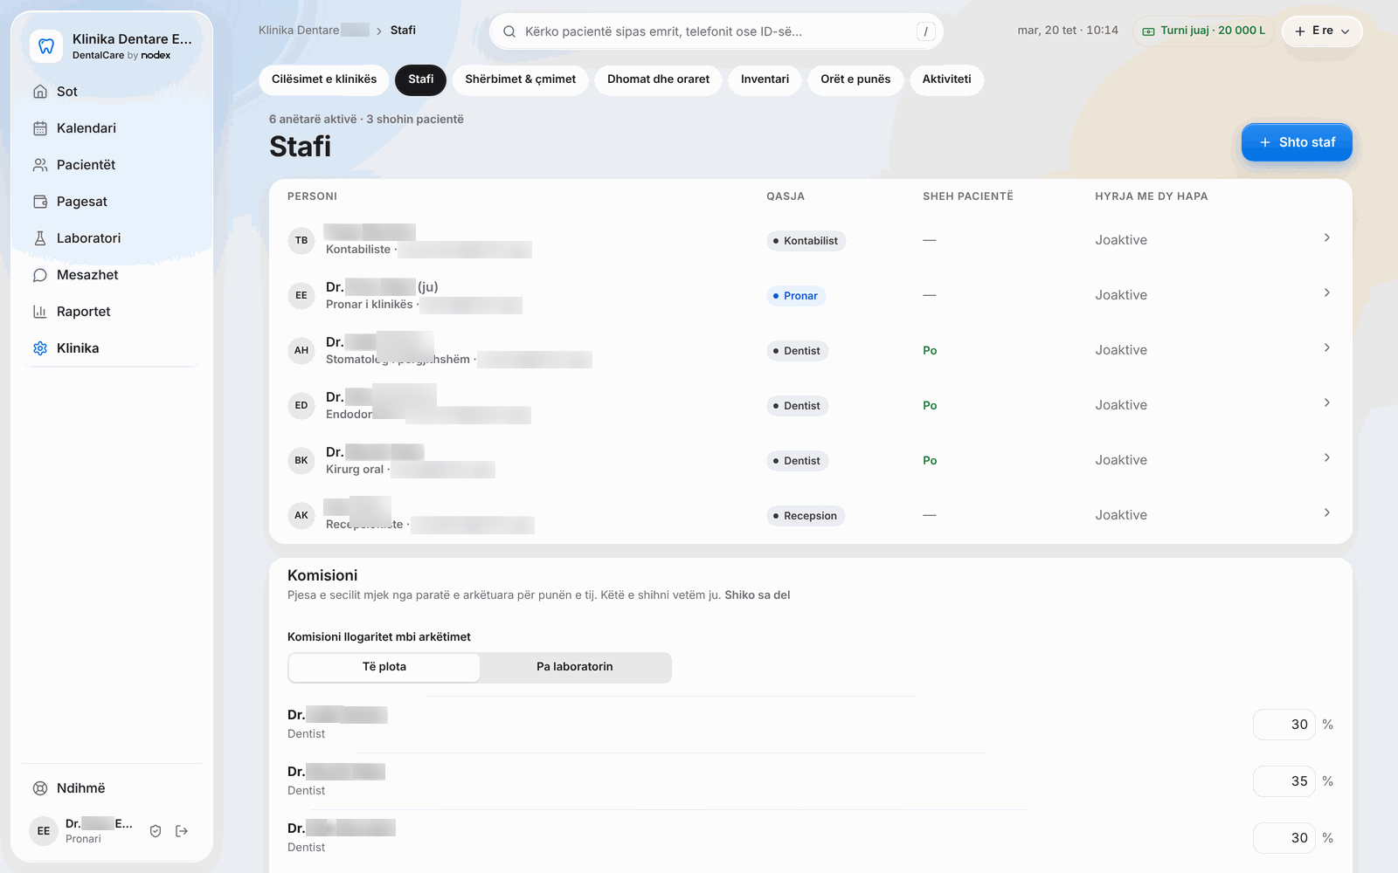Expand the AH dentist row chevron
Screen dimensions: 1398x873
pos(1326,347)
